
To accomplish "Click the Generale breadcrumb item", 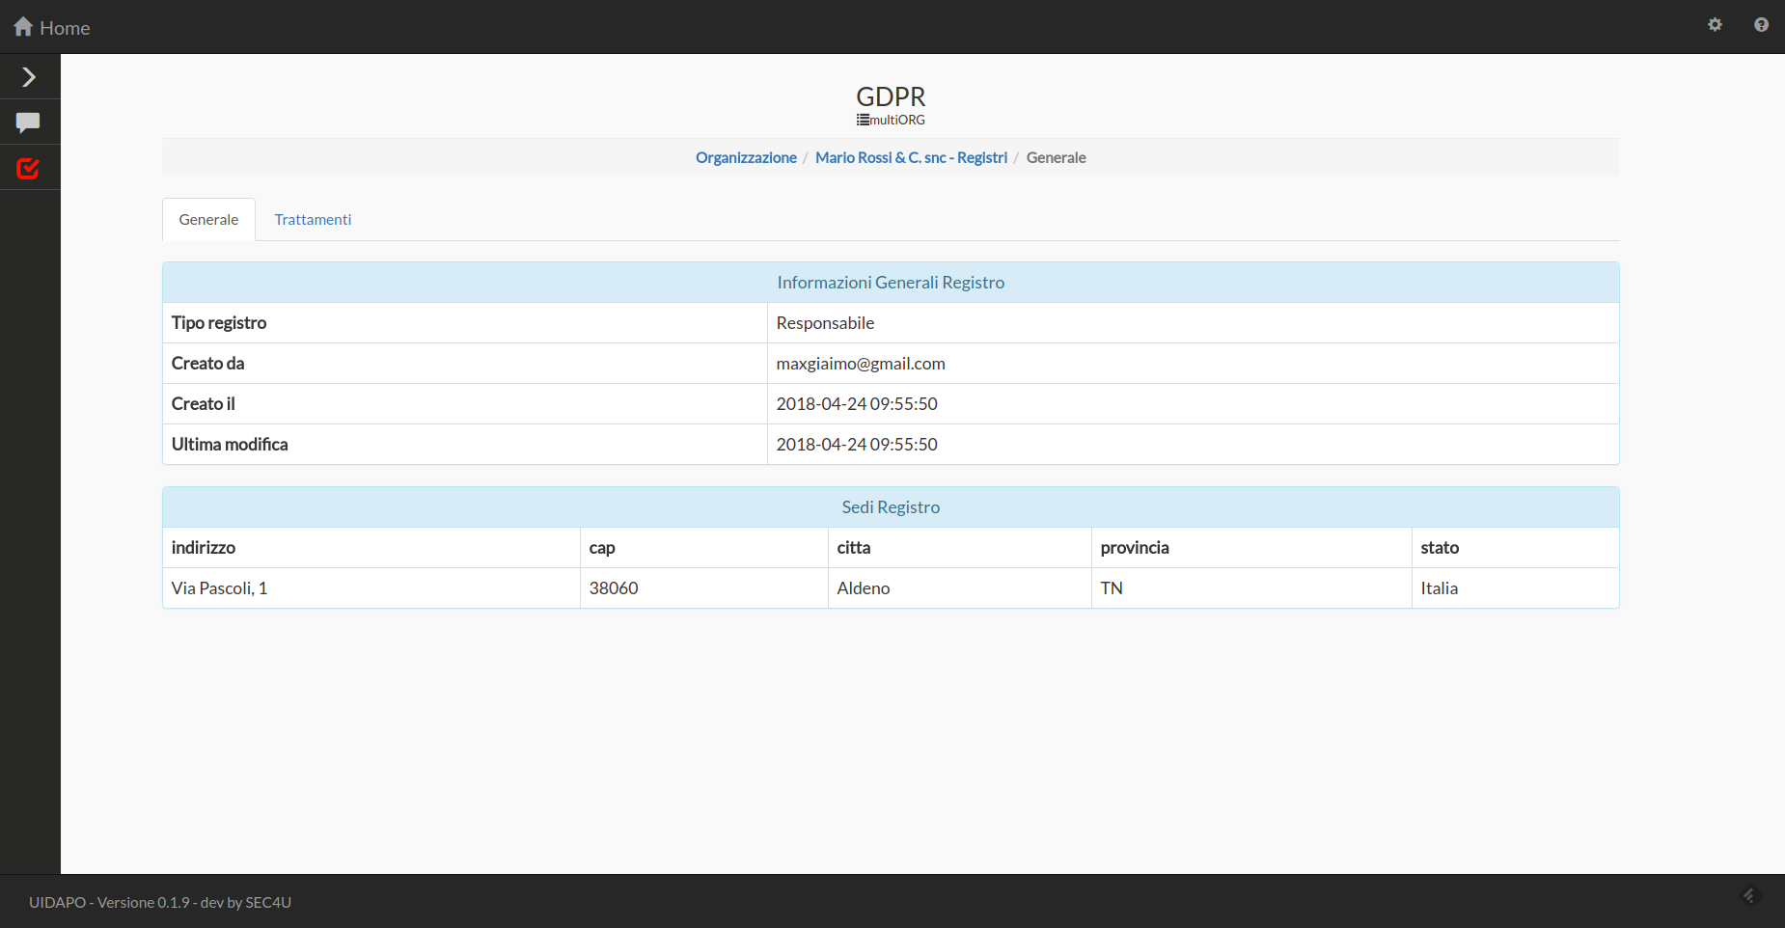I will (x=1056, y=157).
